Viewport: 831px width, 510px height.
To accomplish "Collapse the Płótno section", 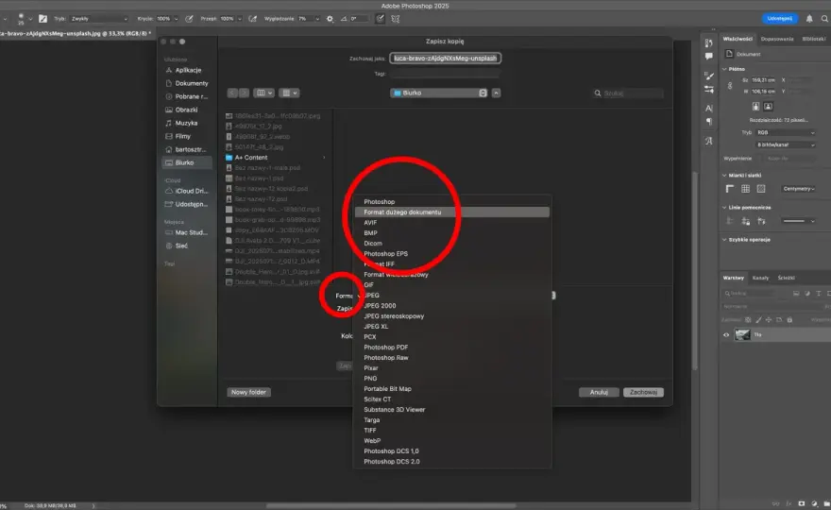I will point(724,69).
